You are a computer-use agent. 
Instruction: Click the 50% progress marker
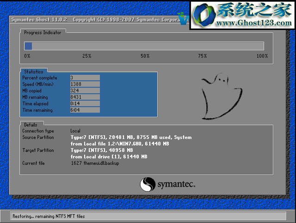(x=145, y=56)
